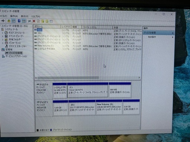Select the (C:) 118.62 GB partition block
Screen dimensions: 190x142
click(88, 90)
